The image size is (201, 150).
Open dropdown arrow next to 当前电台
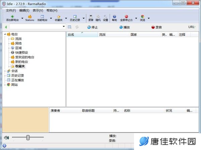coord(51,18)
